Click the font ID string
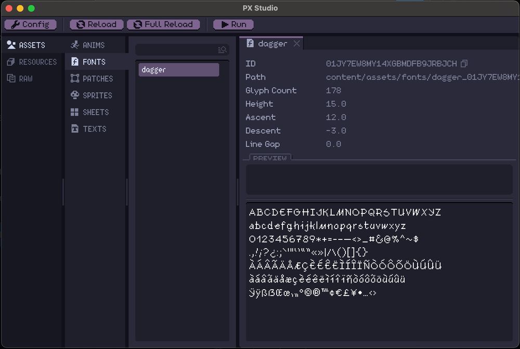 [x=392, y=63]
